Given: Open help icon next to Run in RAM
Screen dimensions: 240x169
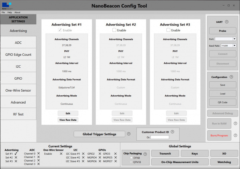Looking at the screenshot, I should pyautogui.click(x=236, y=124).
